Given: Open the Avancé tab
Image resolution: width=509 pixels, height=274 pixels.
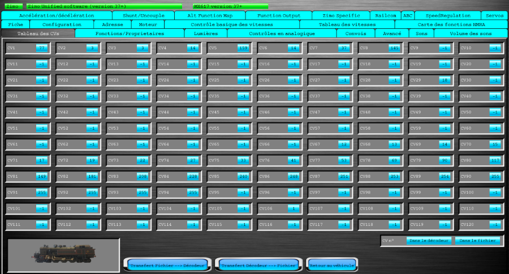Looking at the screenshot, I should [392, 33].
